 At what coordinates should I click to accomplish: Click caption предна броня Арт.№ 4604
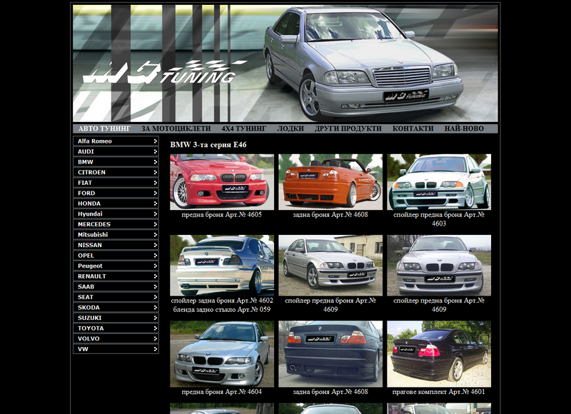pyautogui.click(x=222, y=392)
